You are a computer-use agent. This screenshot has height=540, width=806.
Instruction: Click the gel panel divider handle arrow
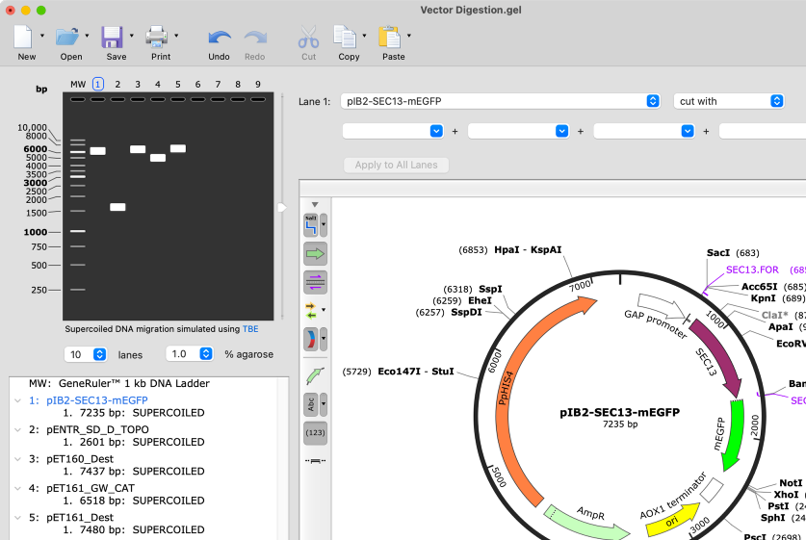coord(282,207)
